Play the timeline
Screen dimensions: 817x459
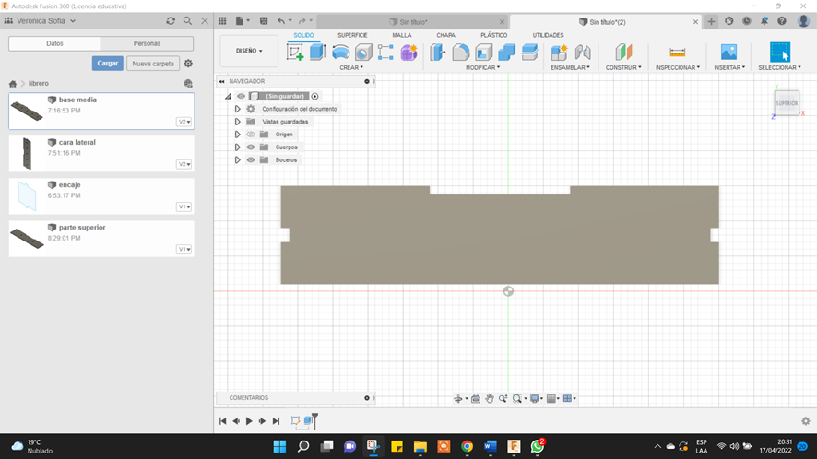(249, 421)
